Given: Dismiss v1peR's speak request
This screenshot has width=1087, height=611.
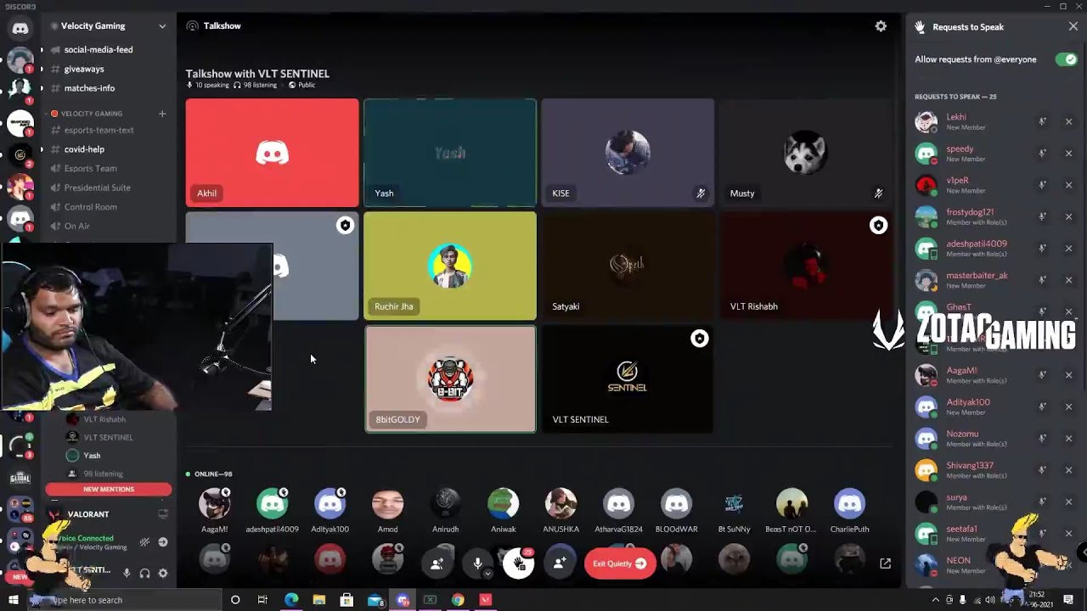Looking at the screenshot, I should [1068, 185].
